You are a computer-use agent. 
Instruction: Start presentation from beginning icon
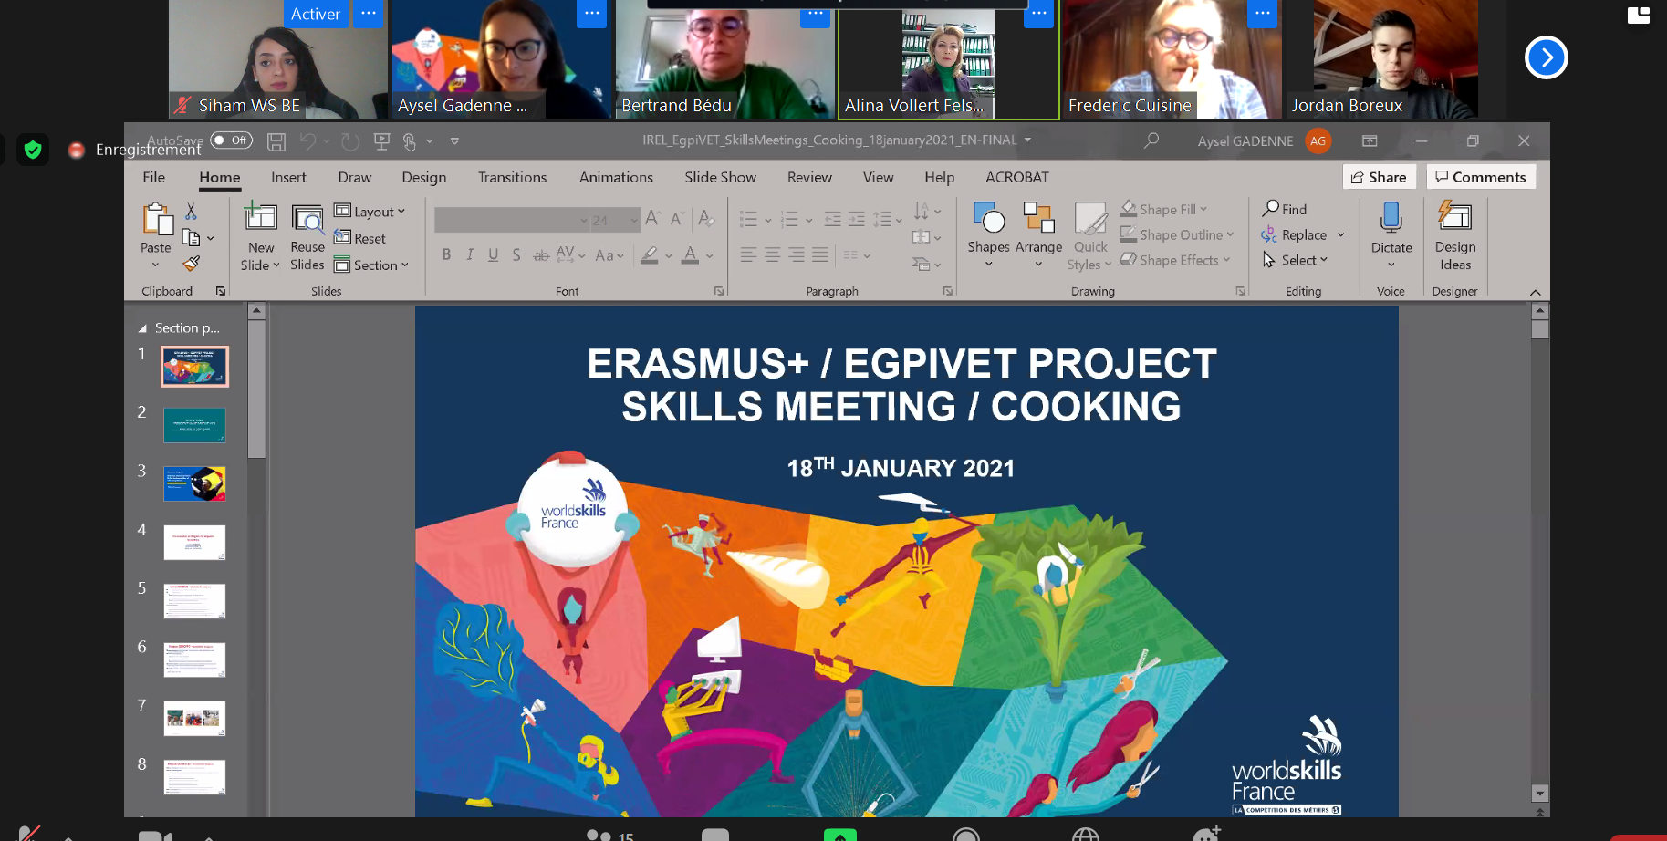[382, 141]
